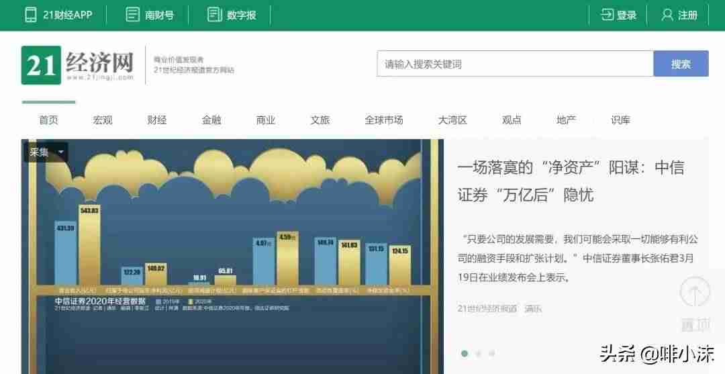Screen dimensions: 725x374
Task: Click the 注册 user icon
Action: [x=667, y=15]
